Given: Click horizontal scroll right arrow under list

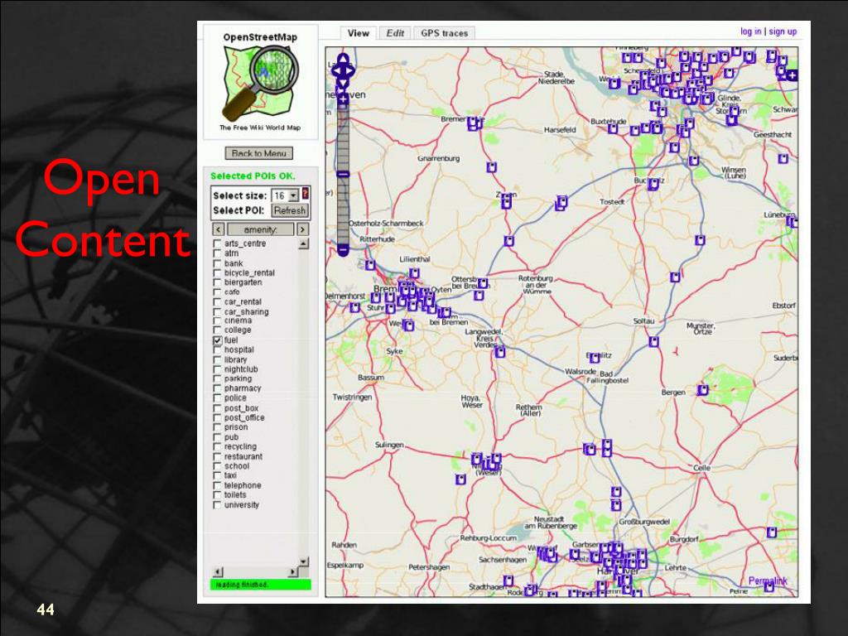Looking at the screenshot, I should tap(293, 571).
